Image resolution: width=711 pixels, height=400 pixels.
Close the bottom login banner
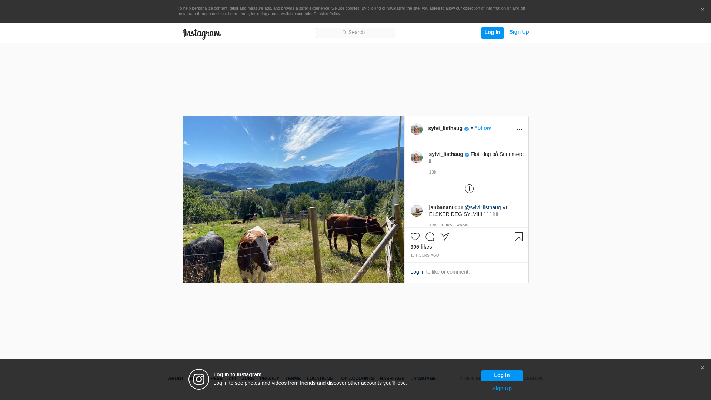[702, 368]
